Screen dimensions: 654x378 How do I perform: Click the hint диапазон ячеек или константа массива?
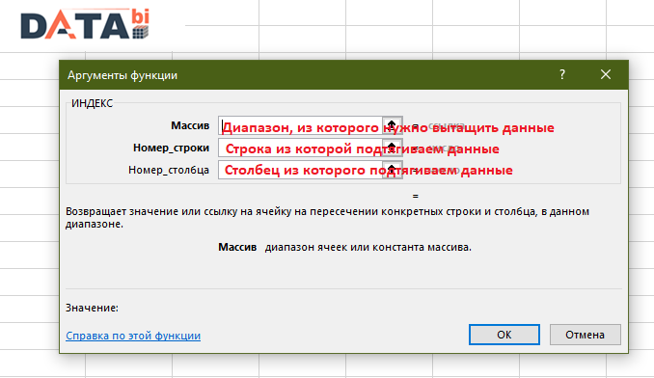368,247
